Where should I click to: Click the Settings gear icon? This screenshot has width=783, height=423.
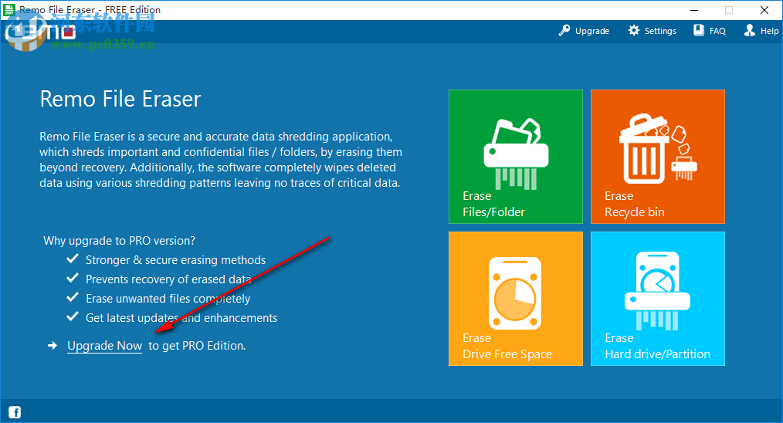click(x=634, y=30)
